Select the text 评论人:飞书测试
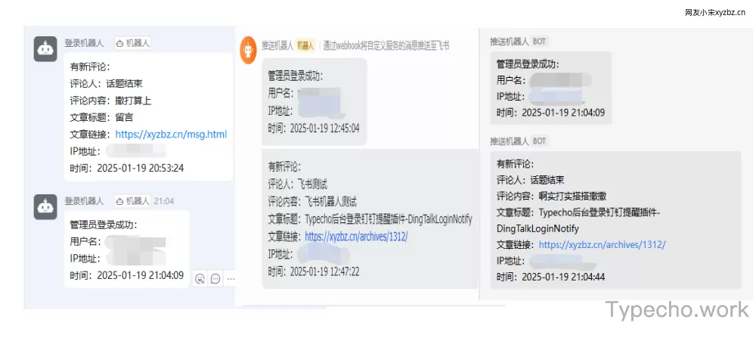Image resolution: width=753 pixels, height=341 pixels. click(x=298, y=184)
